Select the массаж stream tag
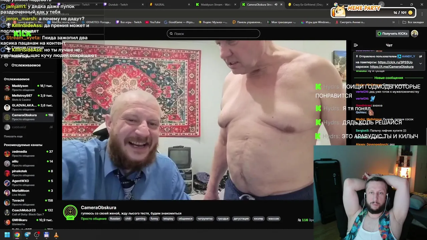The width and height of the screenshot is (427, 240). (x=274, y=219)
